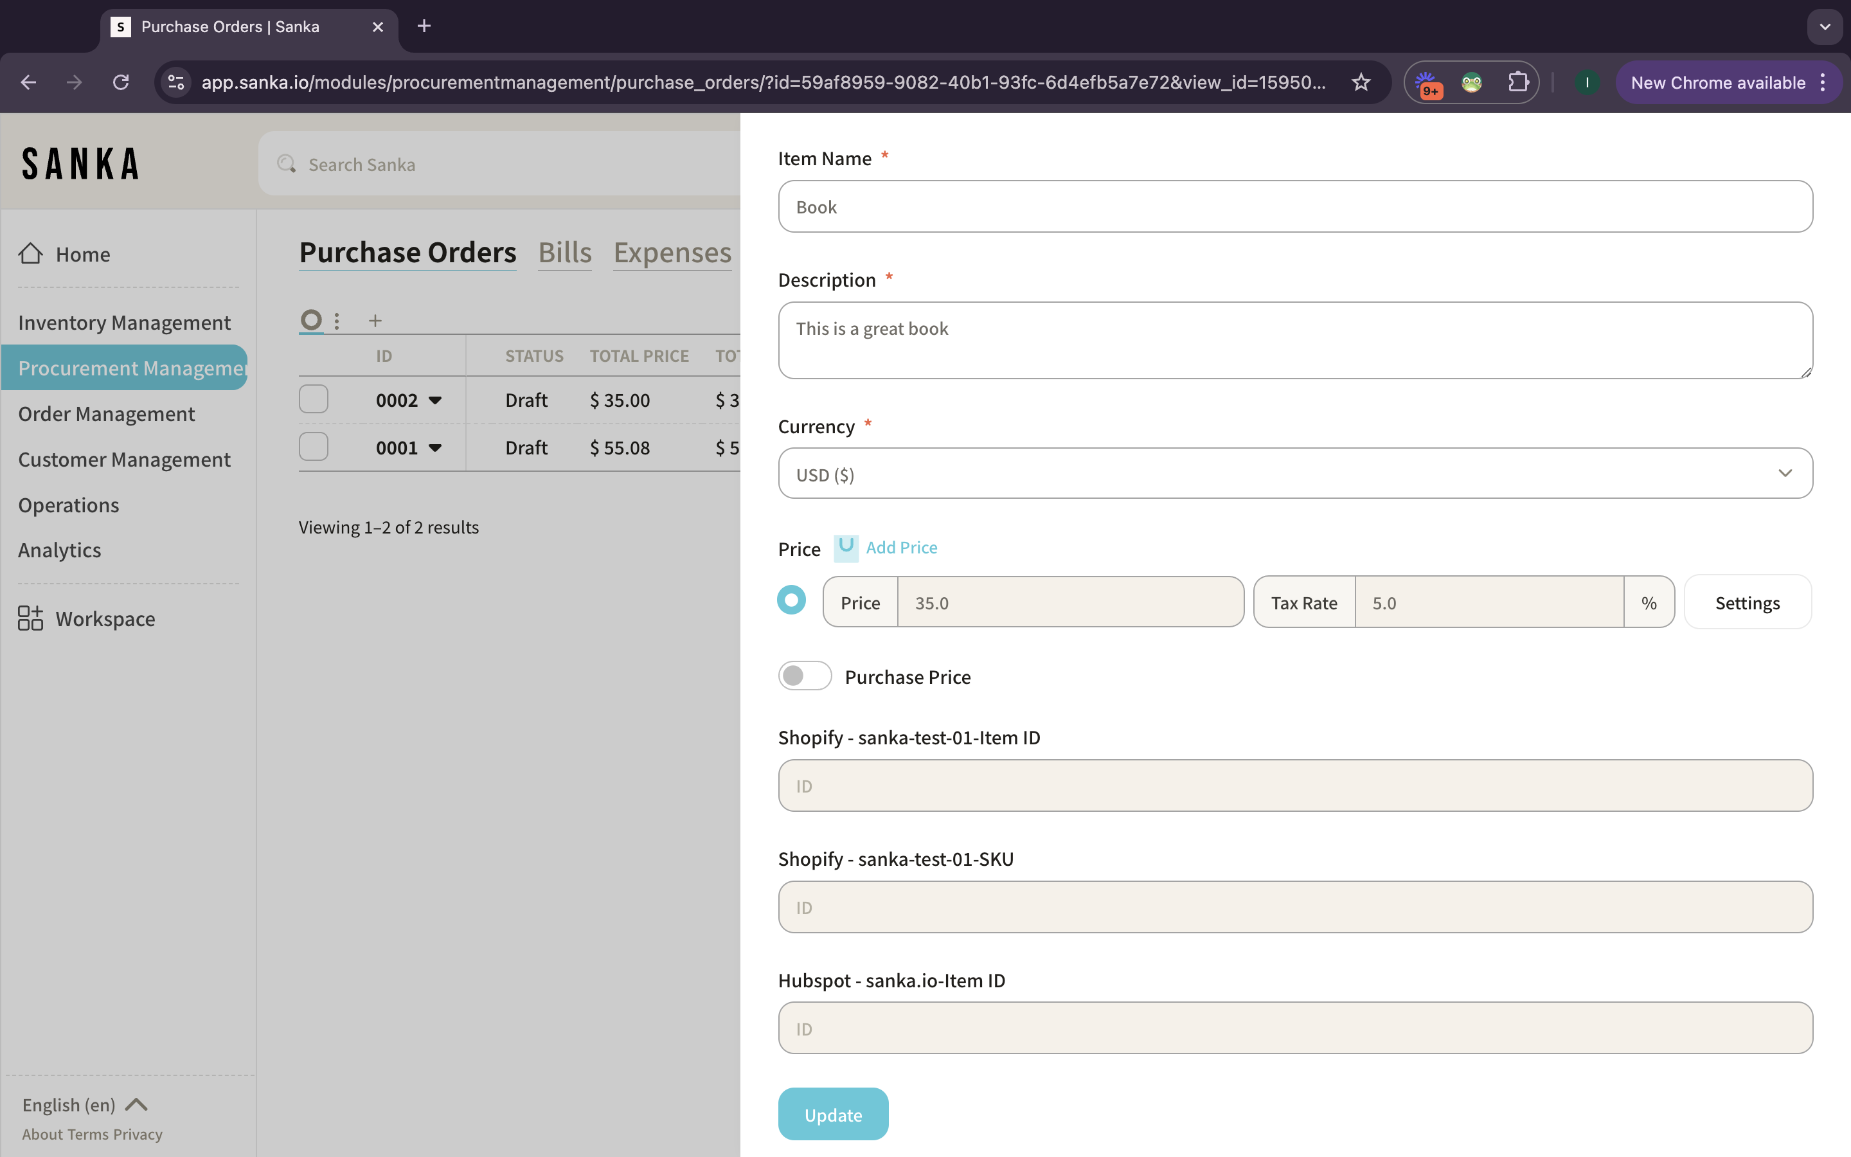Select the price radio button
Image resolution: width=1851 pixels, height=1157 pixels.
click(792, 600)
